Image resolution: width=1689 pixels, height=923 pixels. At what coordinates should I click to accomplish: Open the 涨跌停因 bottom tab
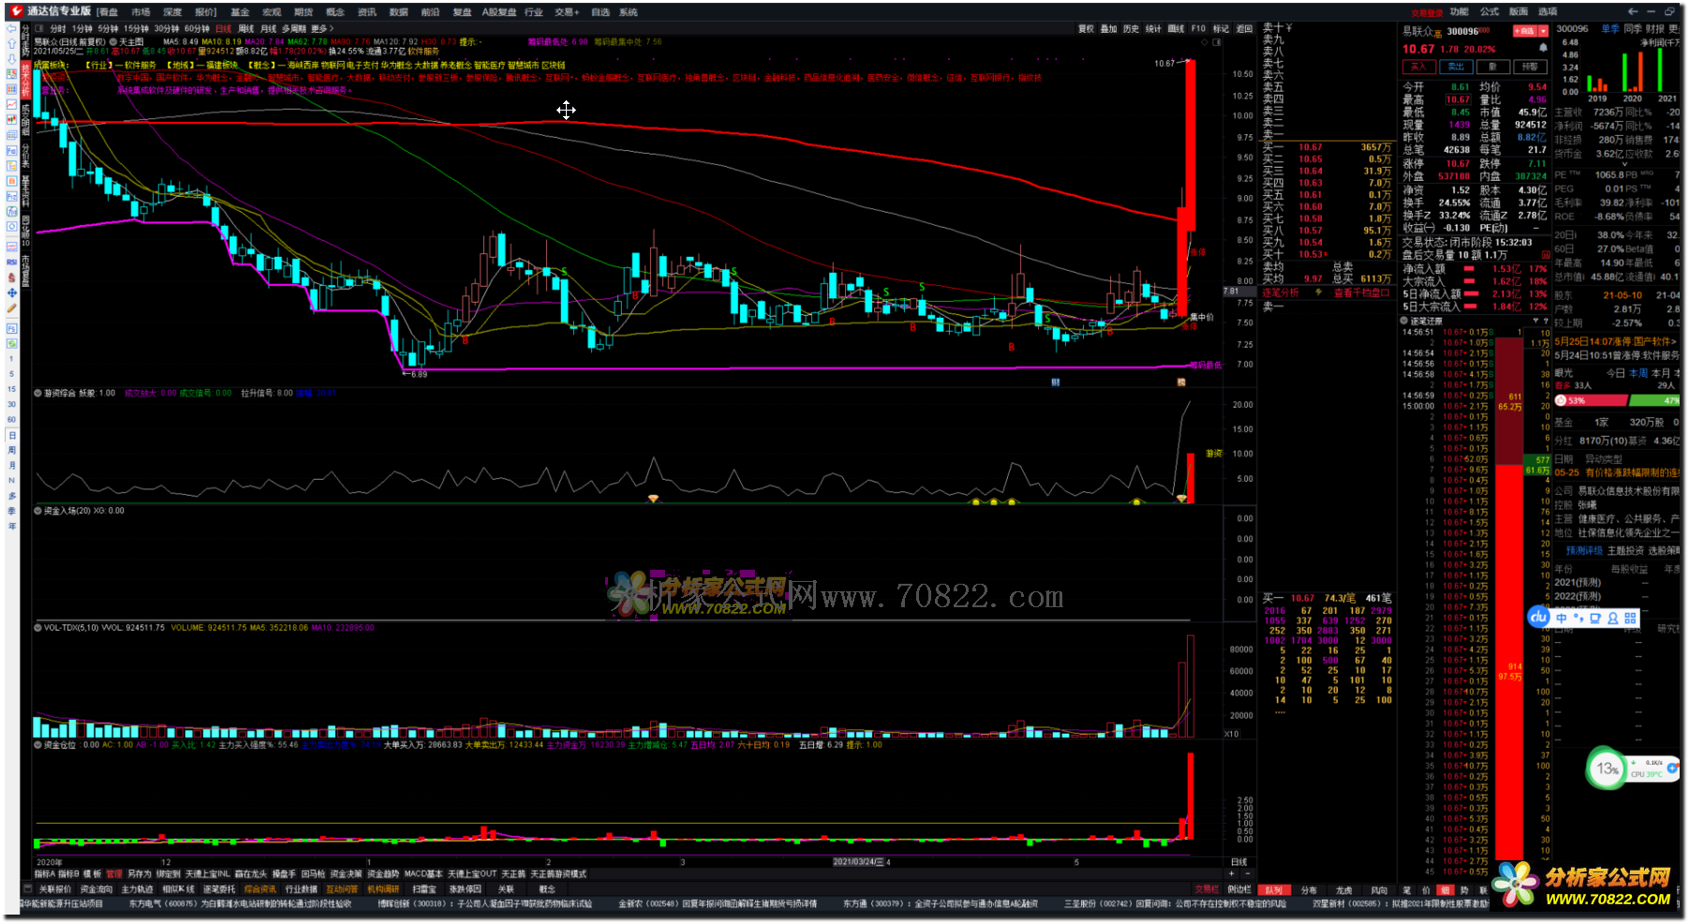(466, 889)
